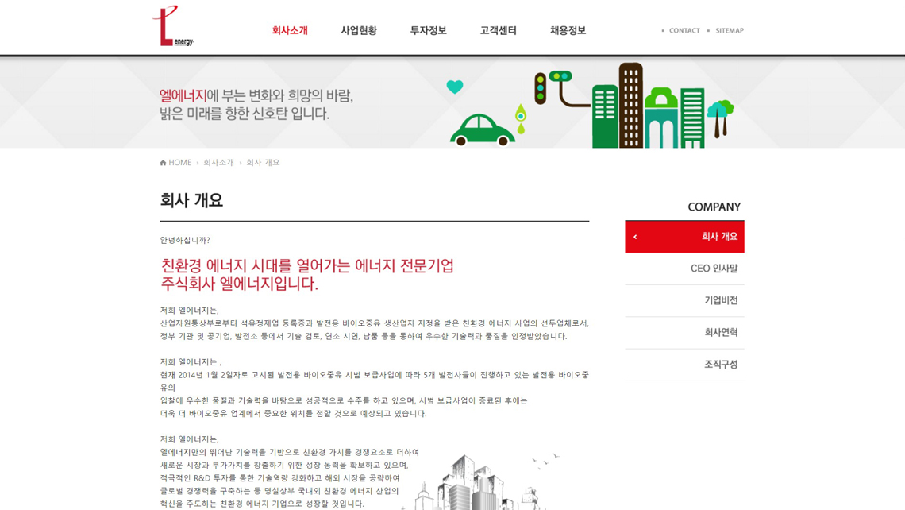Screen dimensions: 905x510
Task: Open the 회사소개 top menu
Action: click(x=290, y=30)
